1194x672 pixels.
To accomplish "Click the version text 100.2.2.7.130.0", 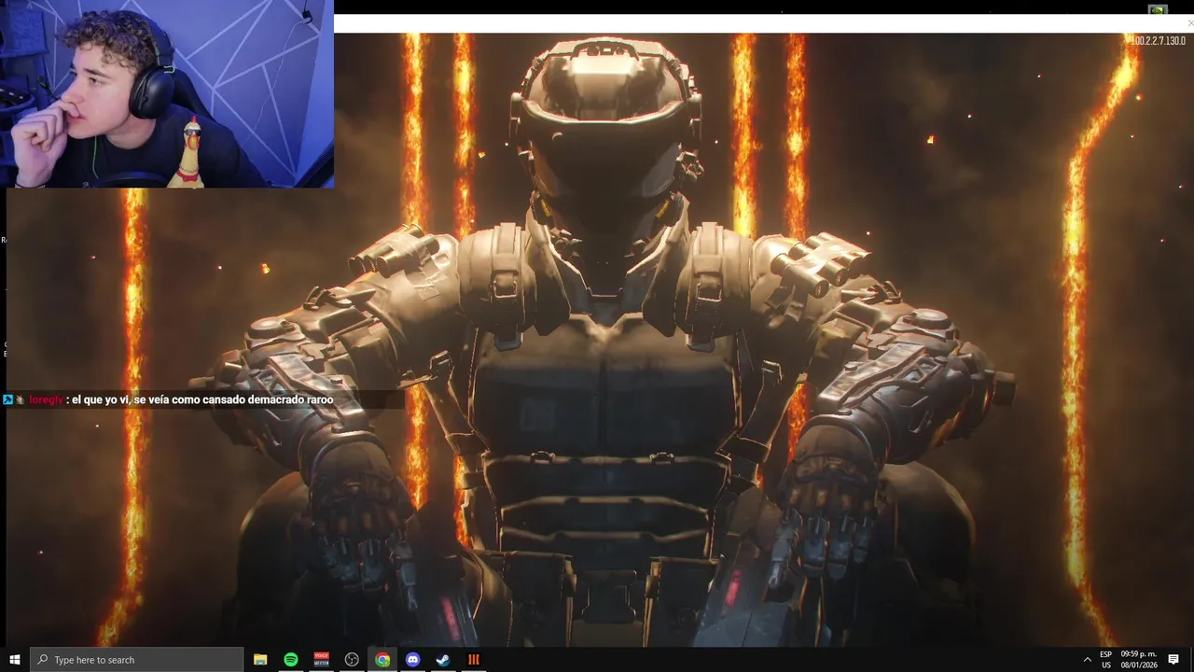I will [x=1159, y=41].
